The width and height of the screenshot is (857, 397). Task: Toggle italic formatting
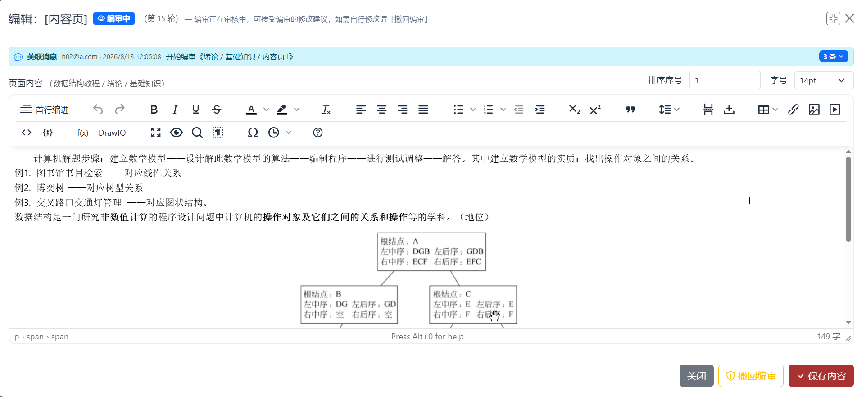175,110
